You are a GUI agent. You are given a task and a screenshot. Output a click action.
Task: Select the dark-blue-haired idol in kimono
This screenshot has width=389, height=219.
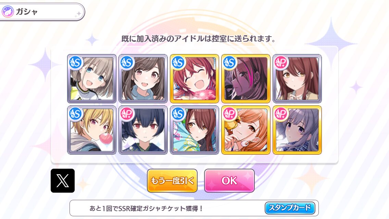click(x=143, y=130)
